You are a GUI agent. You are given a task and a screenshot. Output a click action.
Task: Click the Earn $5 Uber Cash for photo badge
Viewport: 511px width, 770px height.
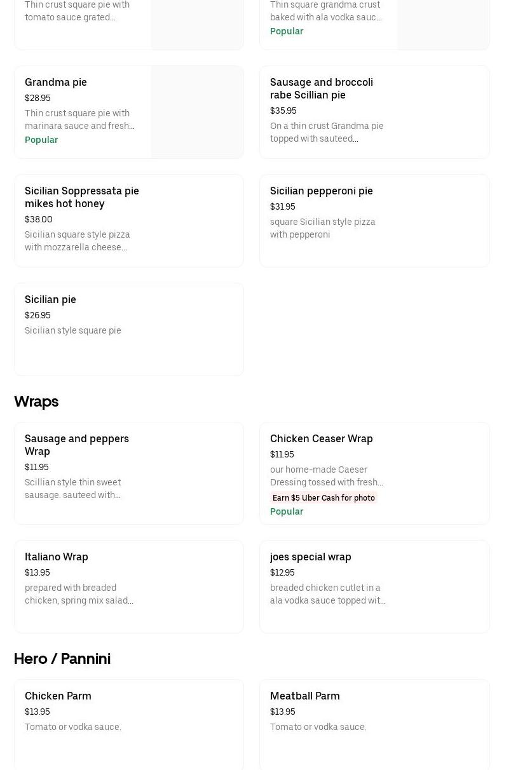point(324,498)
